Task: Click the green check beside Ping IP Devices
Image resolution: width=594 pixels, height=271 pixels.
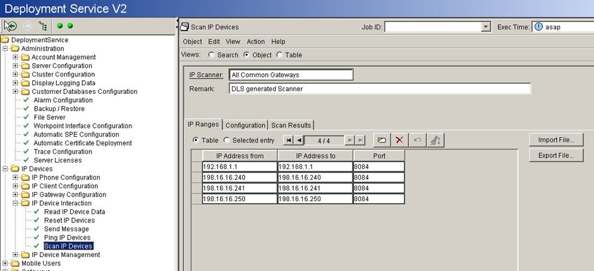Action: pyautogui.click(x=37, y=238)
